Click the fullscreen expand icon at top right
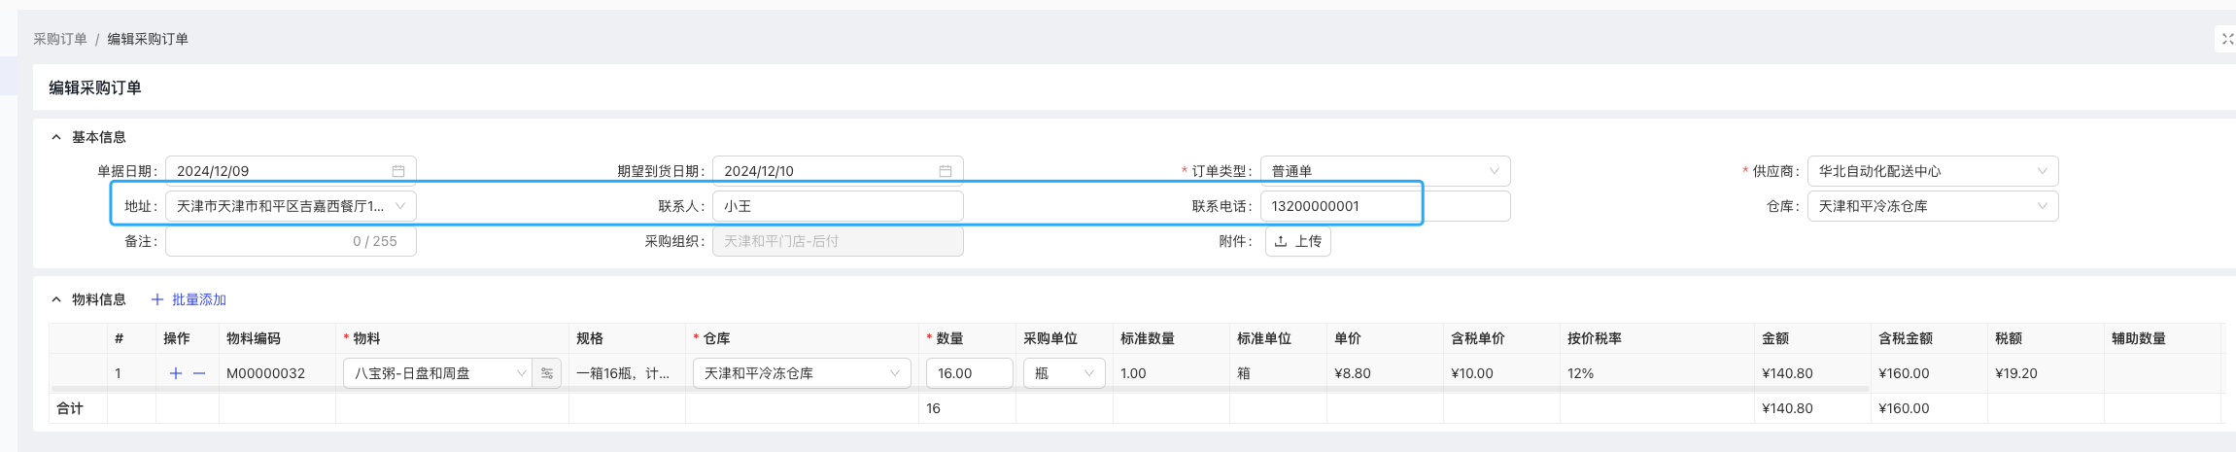The image size is (2236, 452). (2228, 39)
